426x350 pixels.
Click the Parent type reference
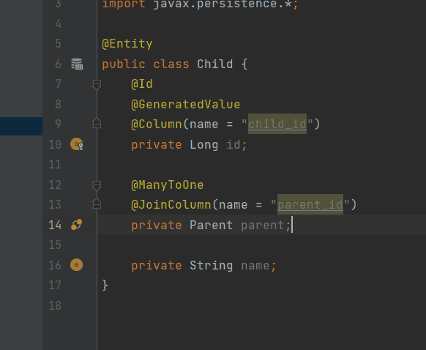[x=211, y=226]
